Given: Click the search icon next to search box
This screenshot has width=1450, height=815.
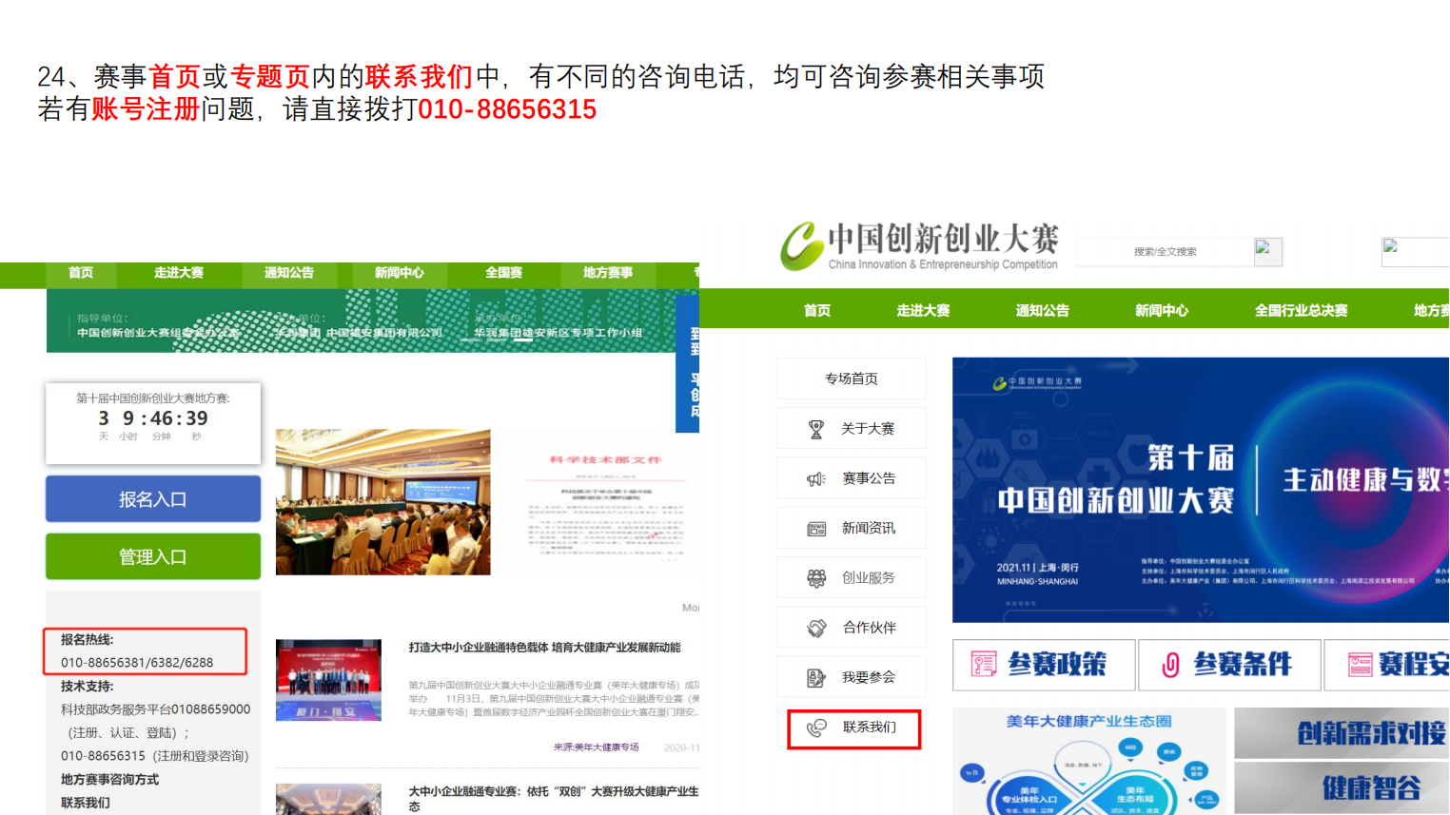Looking at the screenshot, I should click(x=1268, y=252).
